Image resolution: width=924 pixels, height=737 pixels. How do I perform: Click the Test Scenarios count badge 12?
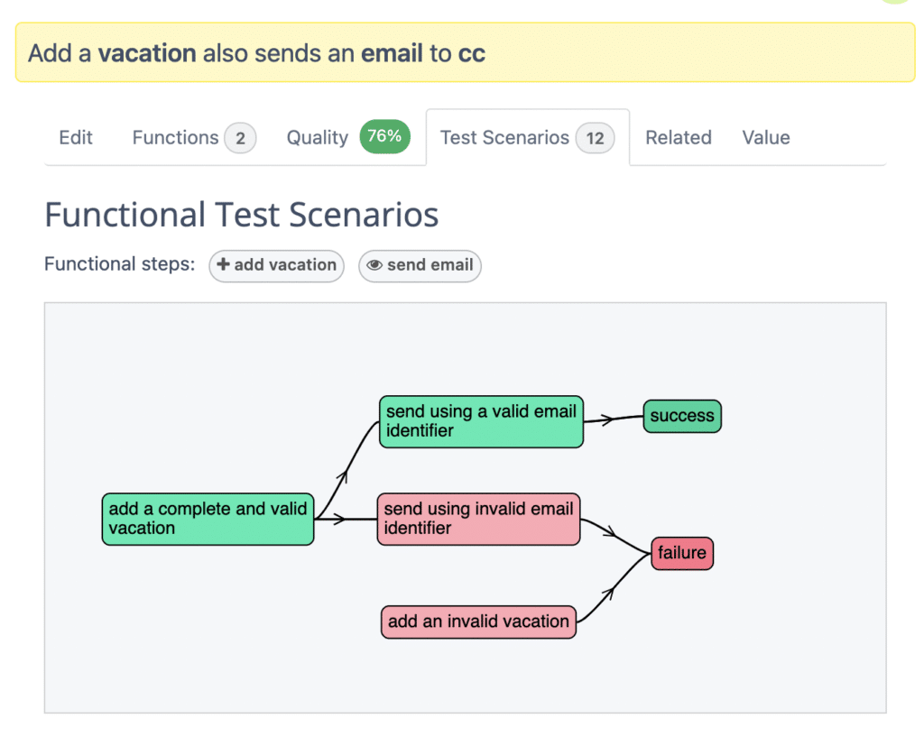click(595, 139)
